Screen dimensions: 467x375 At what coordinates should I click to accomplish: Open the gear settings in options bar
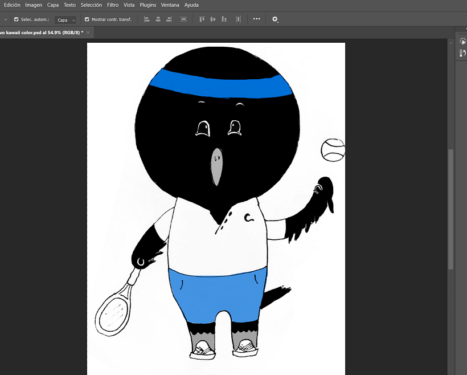tap(275, 19)
